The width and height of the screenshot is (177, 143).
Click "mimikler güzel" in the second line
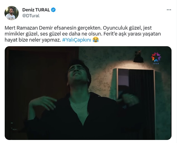21,34
